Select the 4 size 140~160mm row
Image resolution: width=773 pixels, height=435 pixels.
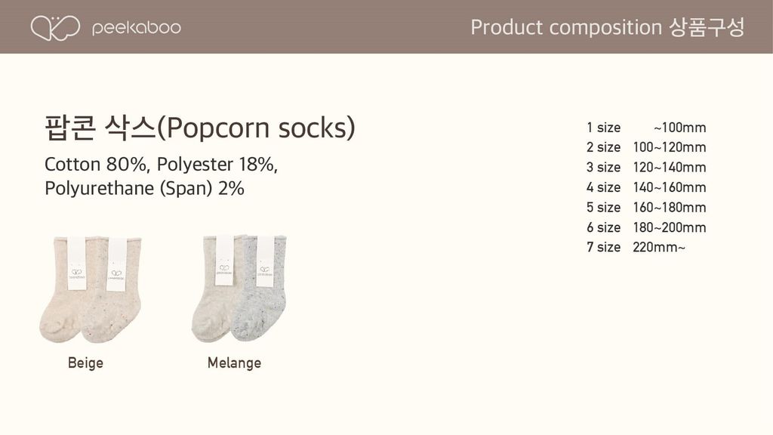[646, 187]
